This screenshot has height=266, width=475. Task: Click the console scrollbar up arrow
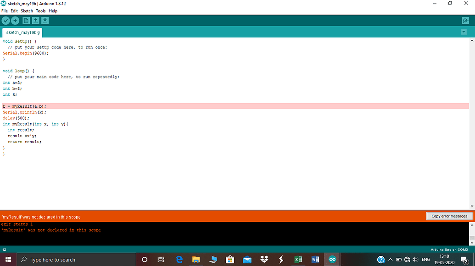tap(472, 225)
